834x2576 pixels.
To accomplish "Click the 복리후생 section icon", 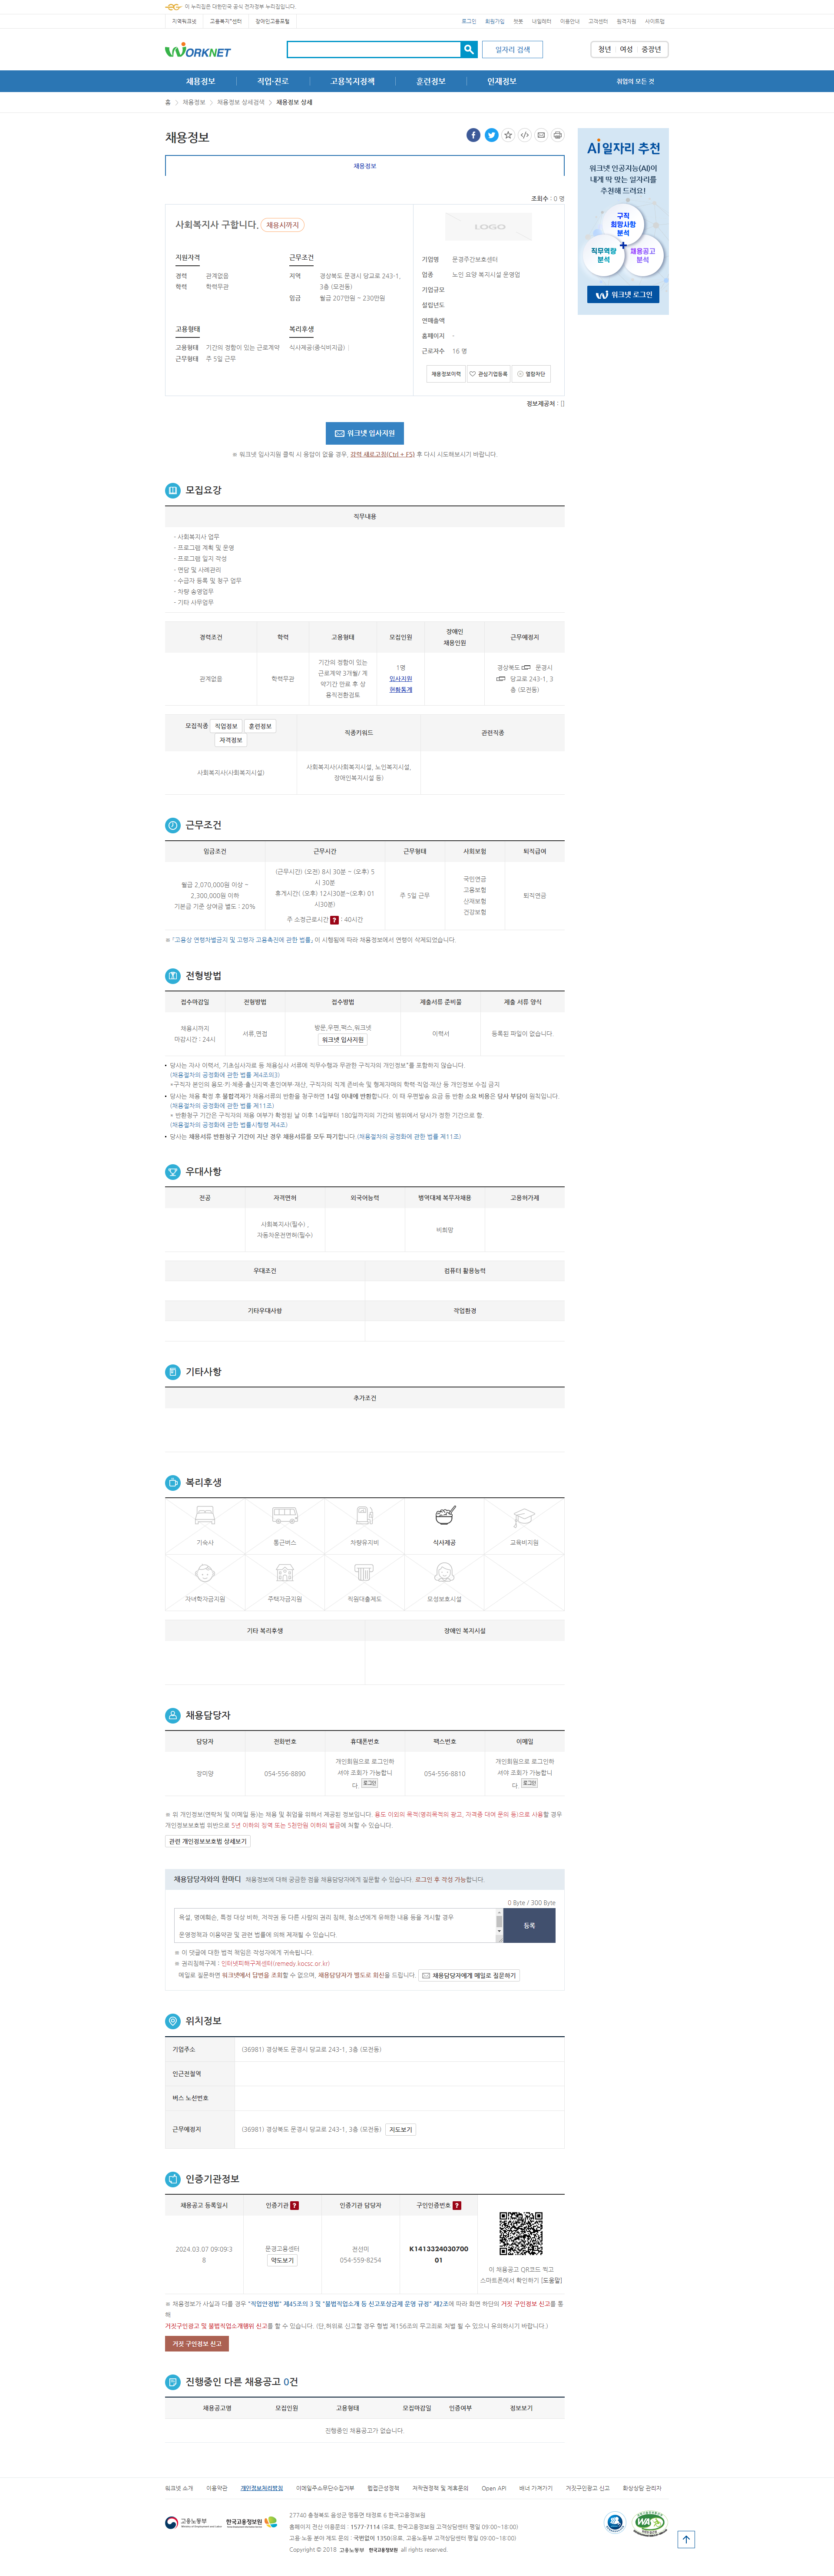I will 172,1482.
